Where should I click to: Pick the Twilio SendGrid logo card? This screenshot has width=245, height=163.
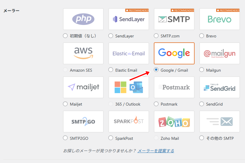220,87
